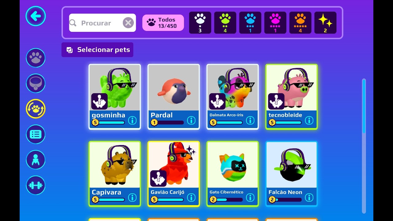Open the pet swap cycle icon
393x221 pixels.
pyautogui.click(x=36, y=109)
